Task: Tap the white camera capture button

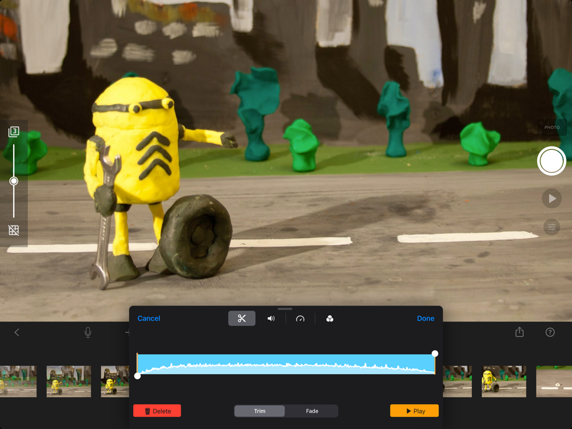Action: [551, 161]
